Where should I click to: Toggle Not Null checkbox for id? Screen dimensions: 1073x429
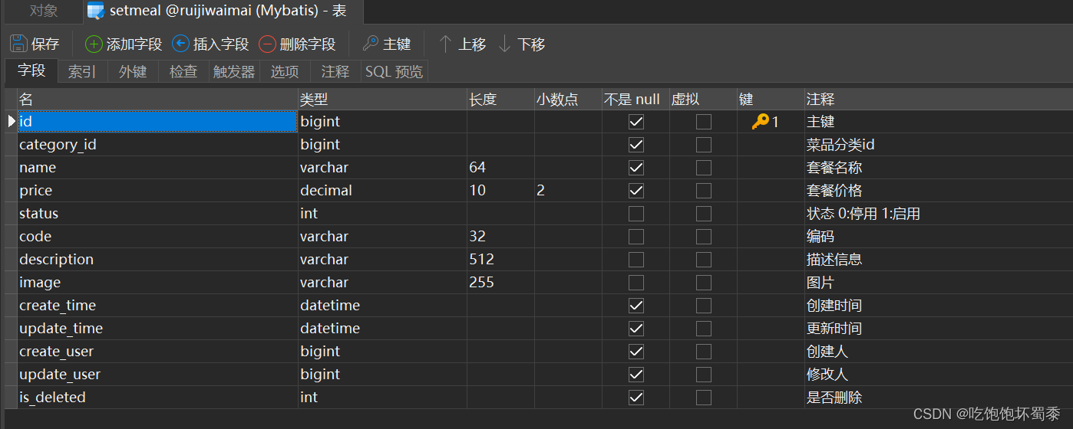[636, 122]
